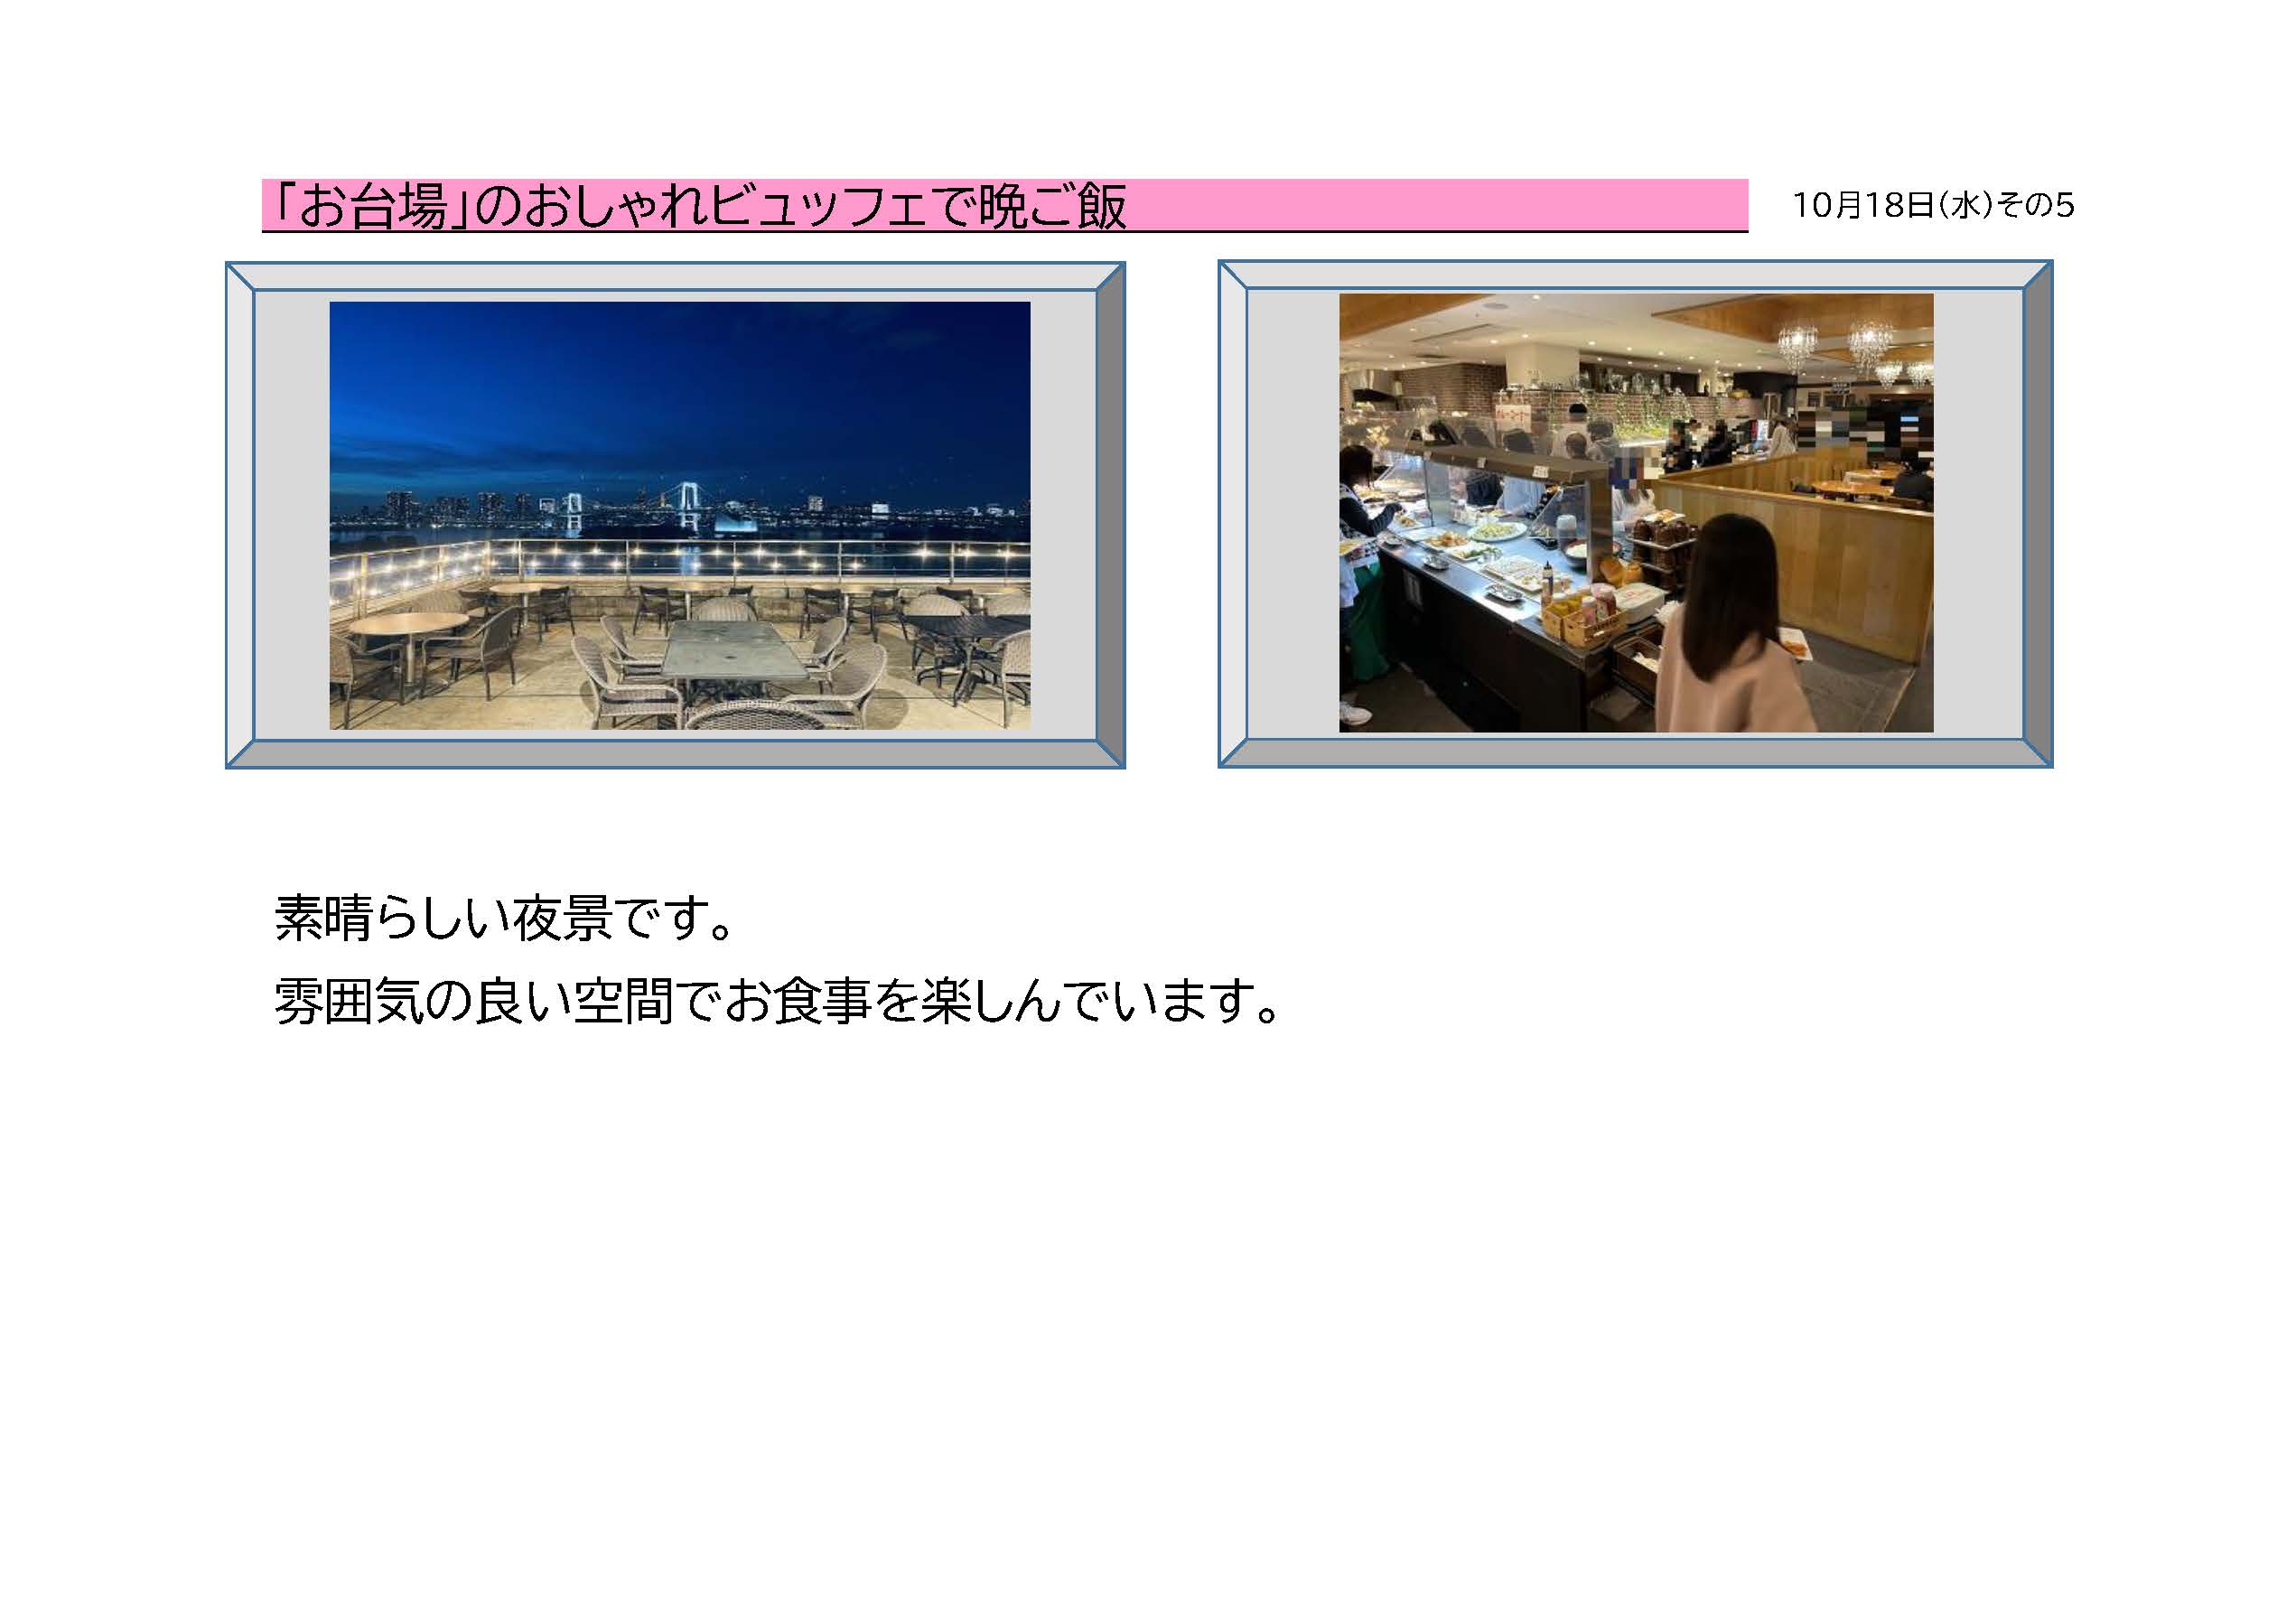Select the buffet restaurant interior photo

[x=1636, y=513]
